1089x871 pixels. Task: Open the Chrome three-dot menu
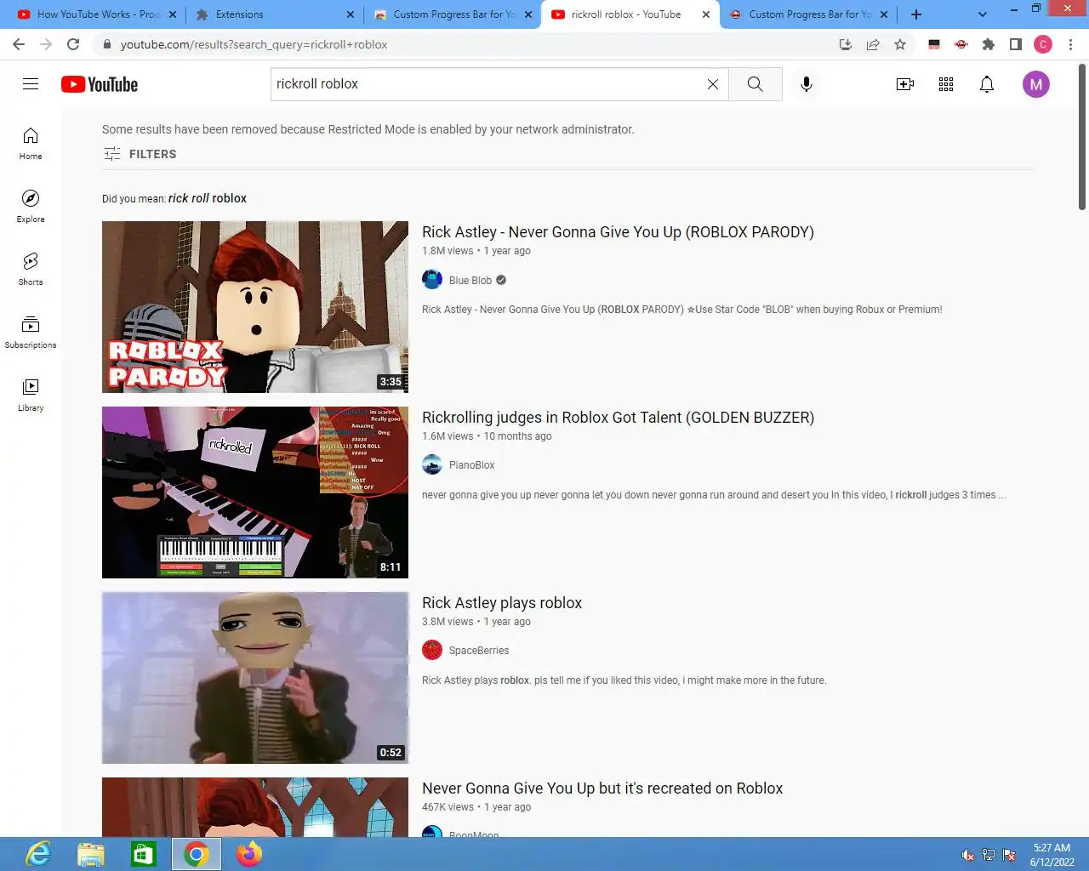click(1070, 44)
